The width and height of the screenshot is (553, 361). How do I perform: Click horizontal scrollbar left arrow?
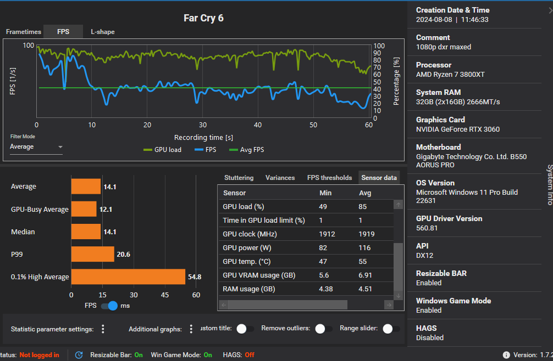pyautogui.click(x=224, y=304)
